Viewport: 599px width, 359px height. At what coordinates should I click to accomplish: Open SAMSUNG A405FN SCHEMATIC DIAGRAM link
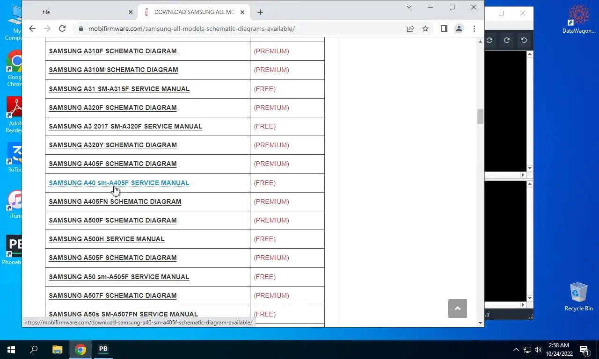click(115, 201)
